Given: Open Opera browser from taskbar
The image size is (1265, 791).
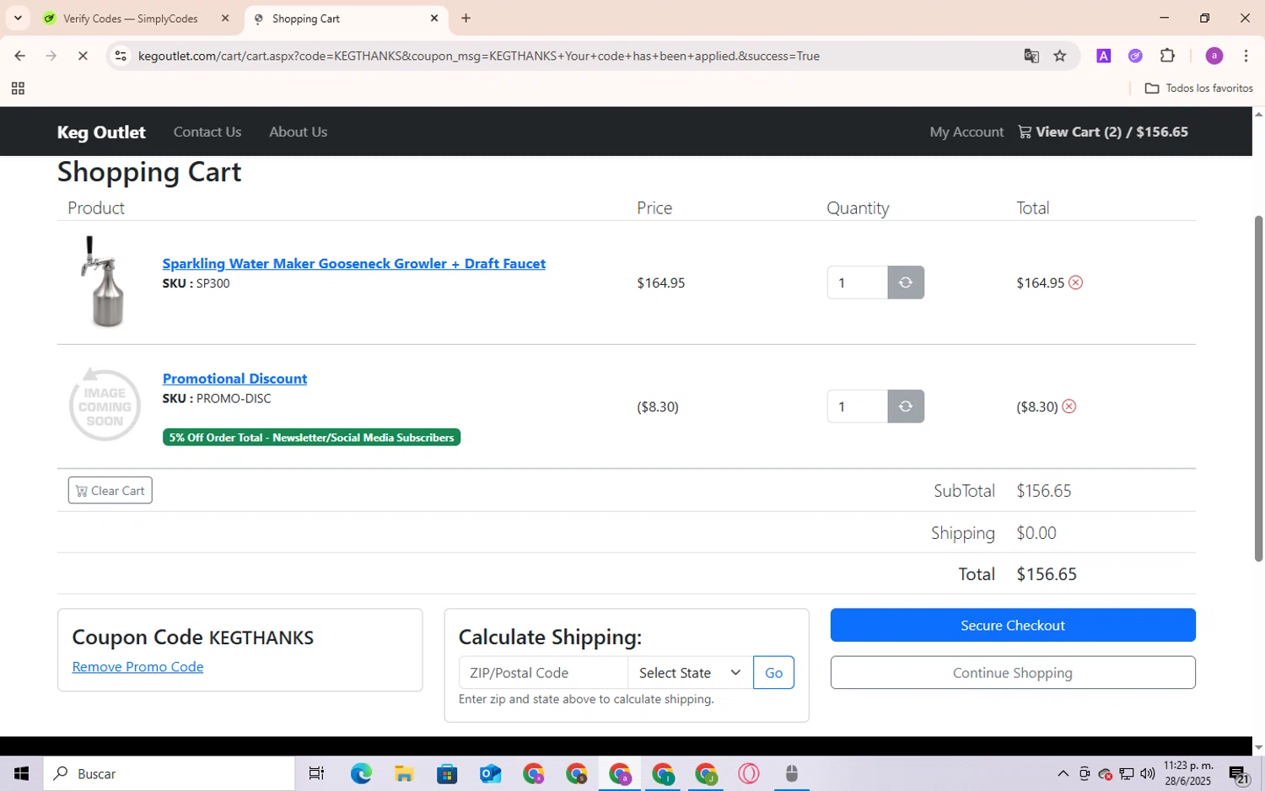Looking at the screenshot, I should pyautogui.click(x=748, y=773).
